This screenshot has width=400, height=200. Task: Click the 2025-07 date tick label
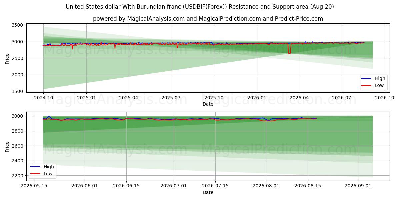pos(171,98)
